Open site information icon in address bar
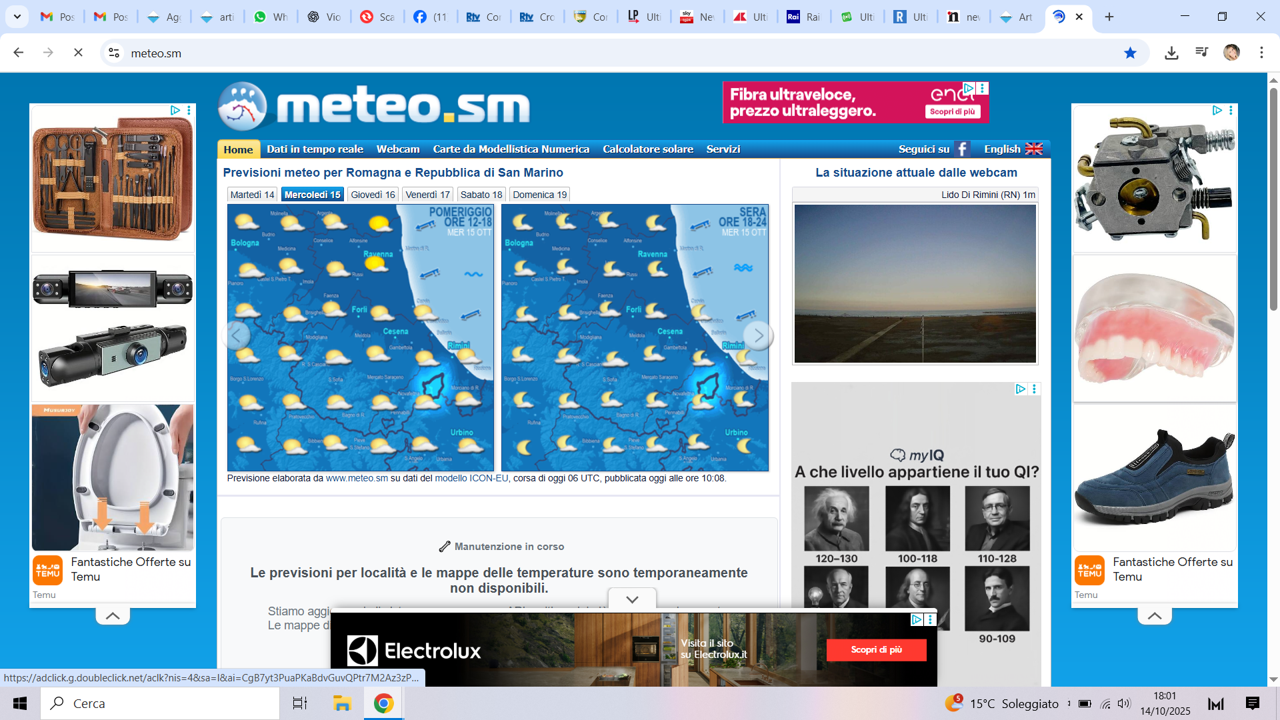The width and height of the screenshot is (1280, 720). (114, 53)
